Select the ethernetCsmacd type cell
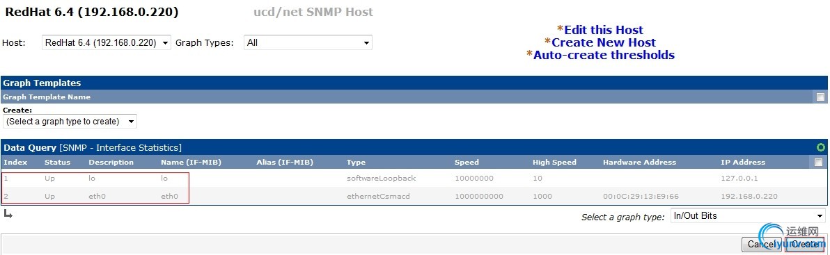 [x=379, y=197]
